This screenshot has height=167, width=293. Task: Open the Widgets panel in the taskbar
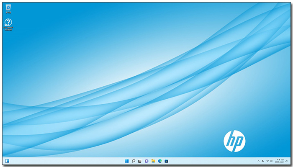click(x=7, y=161)
